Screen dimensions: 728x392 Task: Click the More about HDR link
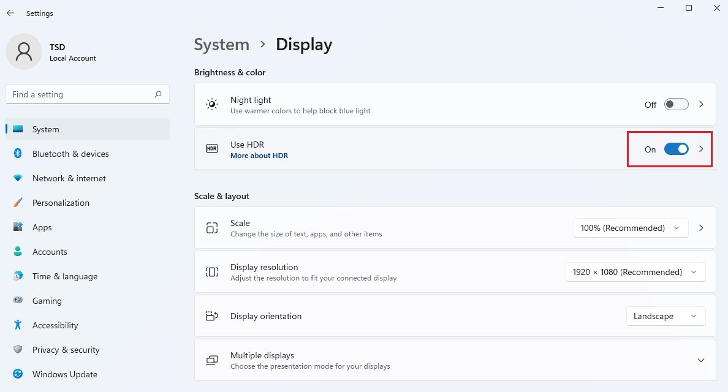point(259,156)
